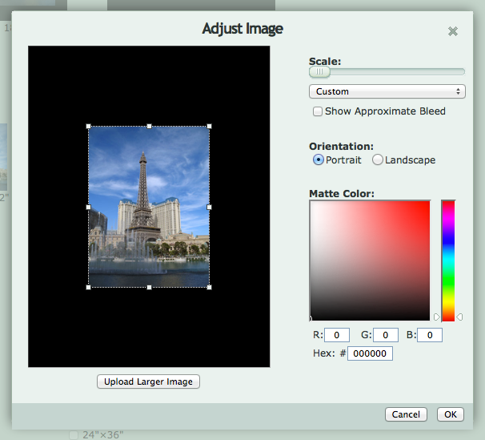Click left hue arrow marker
Screen dimensions: 485x440
pos(436,317)
